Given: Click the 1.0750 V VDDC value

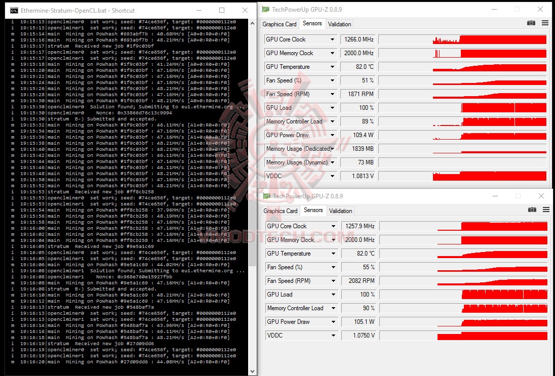Looking at the screenshot, I should coord(359,336).
